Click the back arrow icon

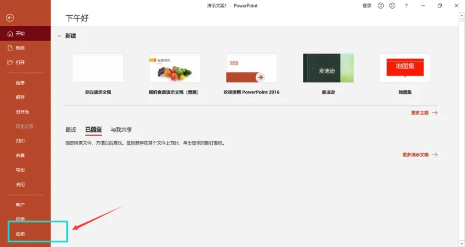tap(10, 18)
